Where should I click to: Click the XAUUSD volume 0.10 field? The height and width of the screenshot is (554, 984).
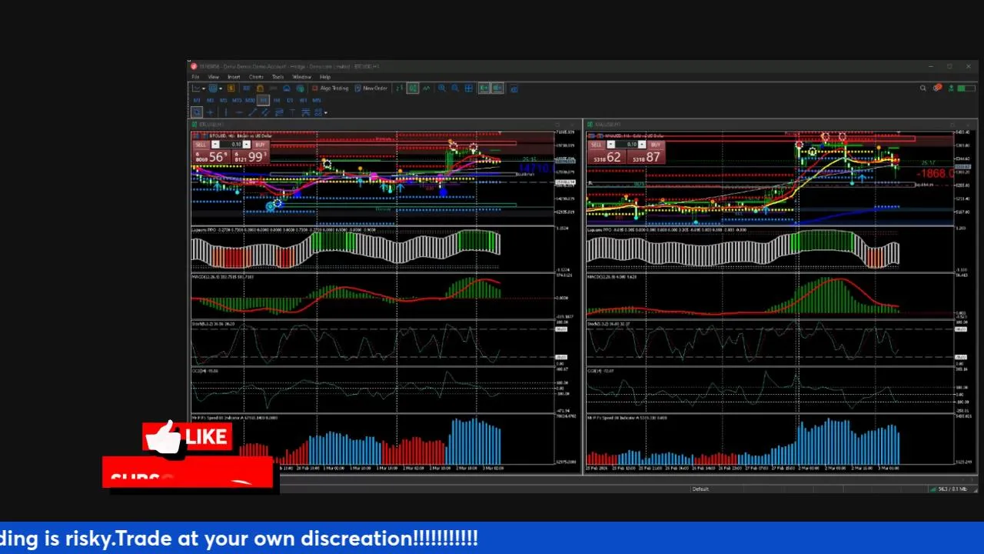(x=627, y=144)
